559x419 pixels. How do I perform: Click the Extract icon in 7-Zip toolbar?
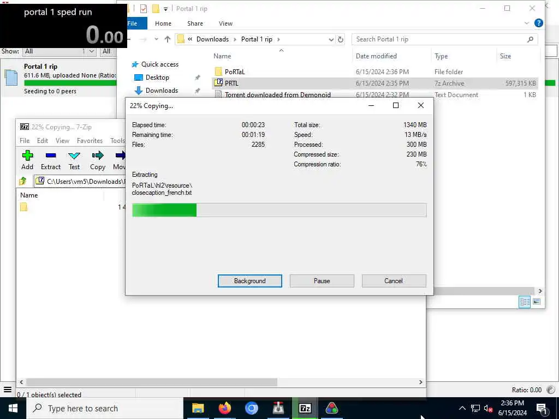point(51,155)
